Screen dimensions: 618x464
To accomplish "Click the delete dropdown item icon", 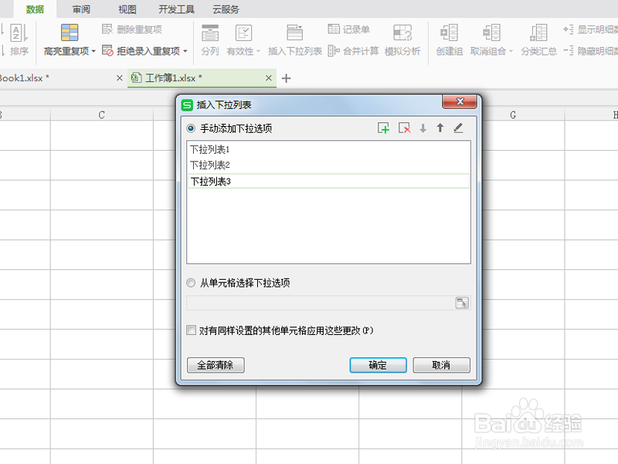I will click(x=404, y=128).
